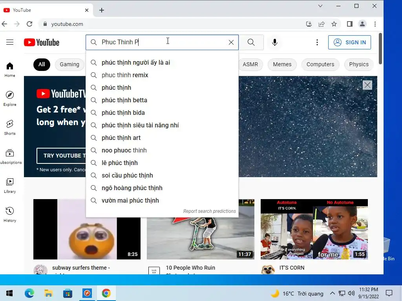Choose suggestion 'phúc thịnh người ấy là ai'

pos(162,62)
